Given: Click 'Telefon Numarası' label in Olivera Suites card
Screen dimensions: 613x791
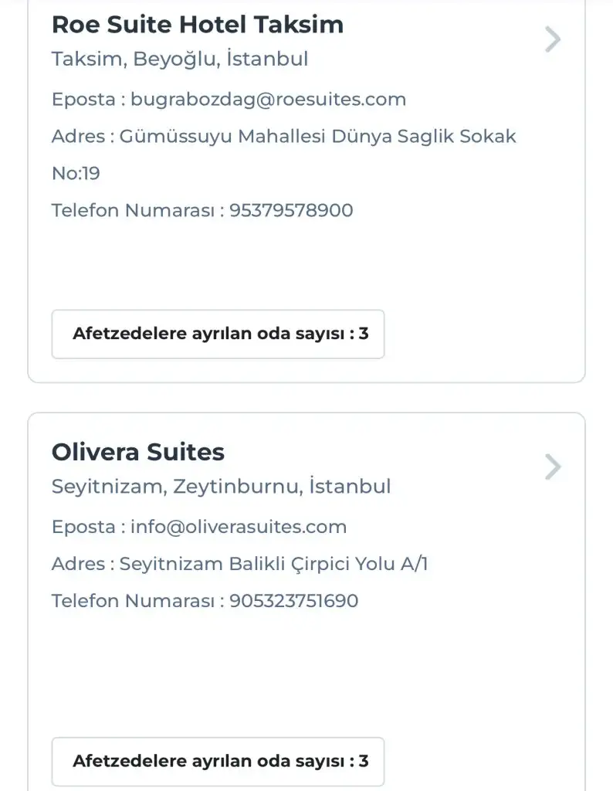Looking at the screenshot, I should [132, 601].
